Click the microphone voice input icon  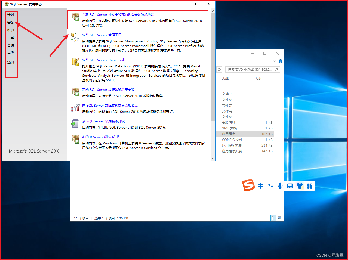(x=280, y=186)
